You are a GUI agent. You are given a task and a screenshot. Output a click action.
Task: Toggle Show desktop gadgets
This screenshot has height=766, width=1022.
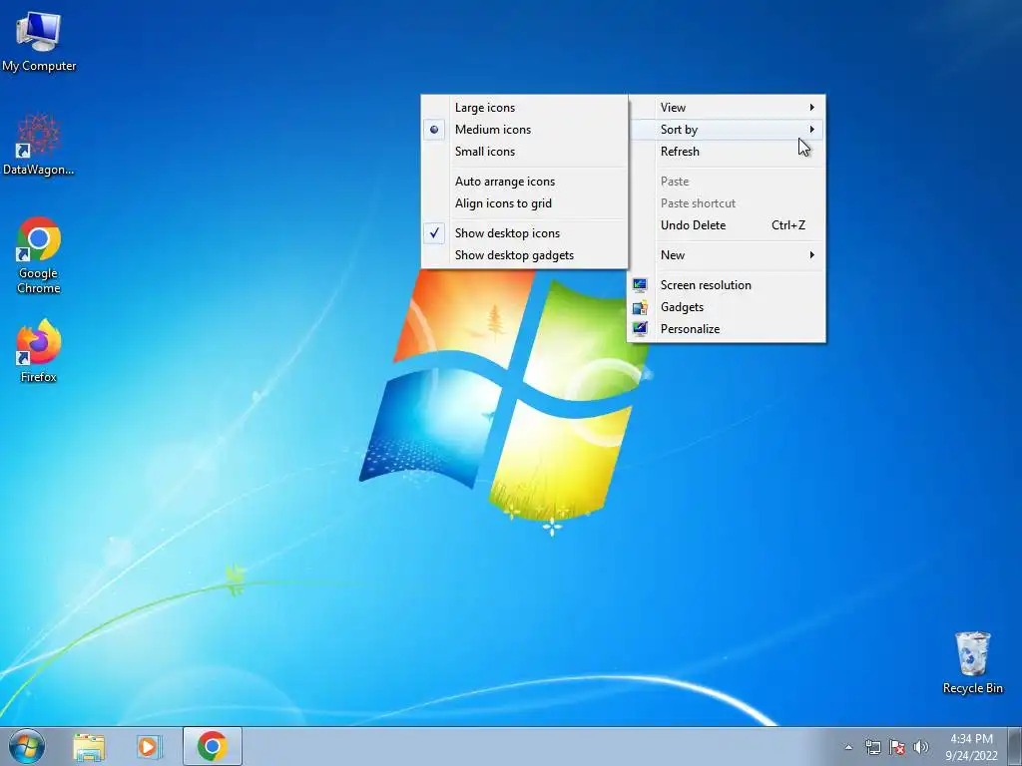click(524, 255)
